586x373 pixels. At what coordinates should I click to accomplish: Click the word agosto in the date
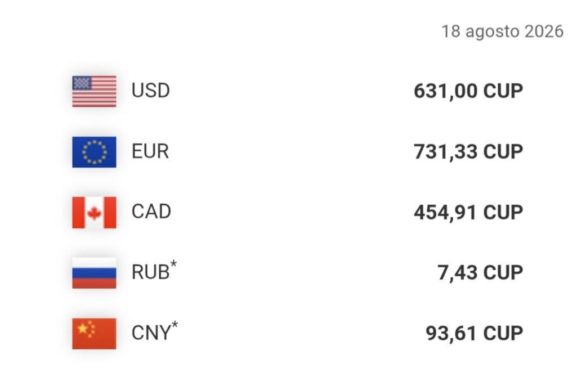(493, 32)
